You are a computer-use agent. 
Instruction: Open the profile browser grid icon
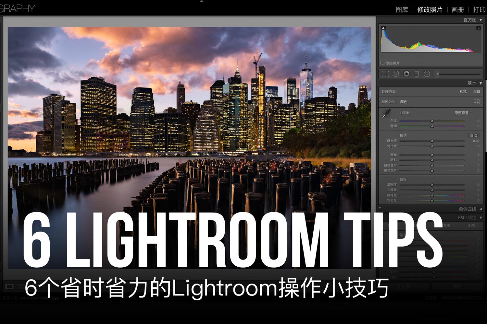coord(477,102)
